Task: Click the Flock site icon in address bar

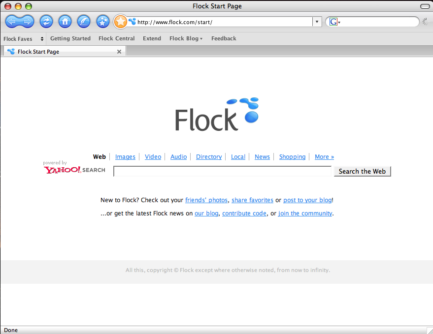Action: click(133, 22)
